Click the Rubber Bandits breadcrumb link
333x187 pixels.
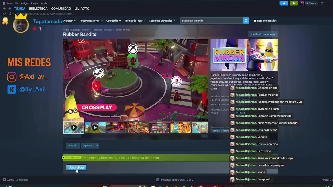(122, 30)
